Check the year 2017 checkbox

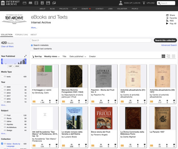pos(2,96)
